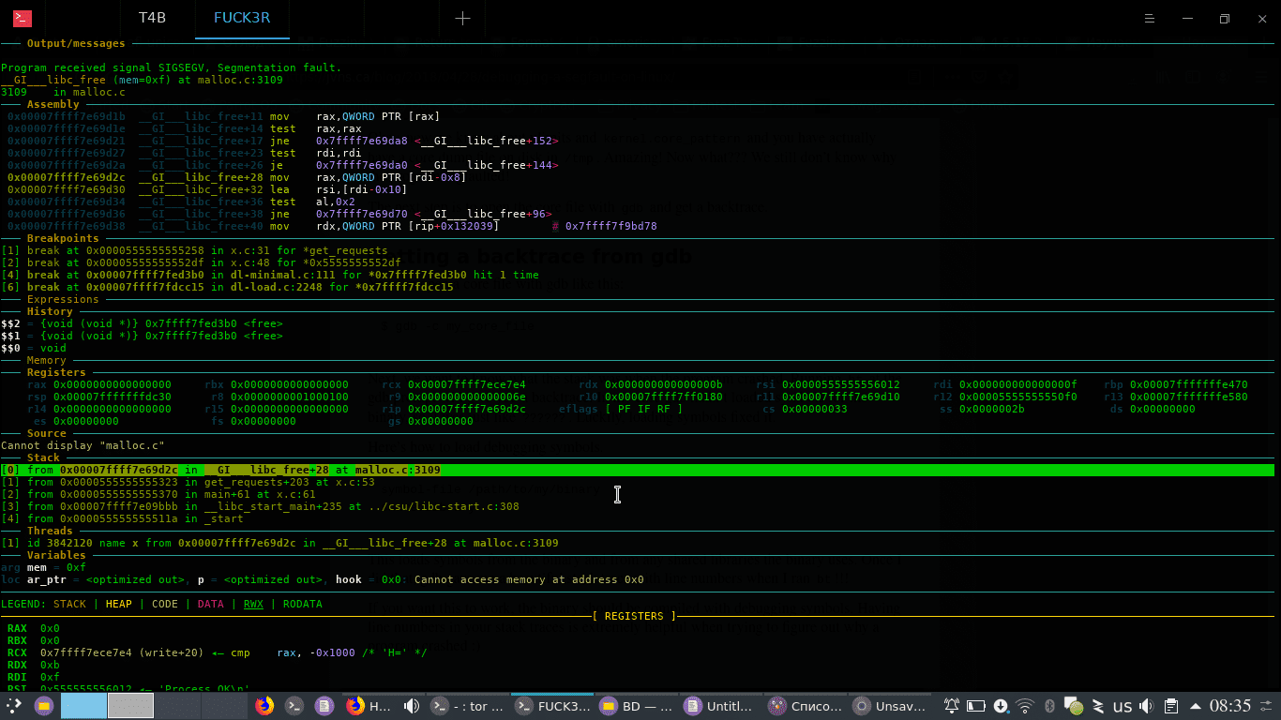Click the 'Cannot display "malloc.c"' source line
Screen dimensions: 1281x720
click(x=83, y=445)
